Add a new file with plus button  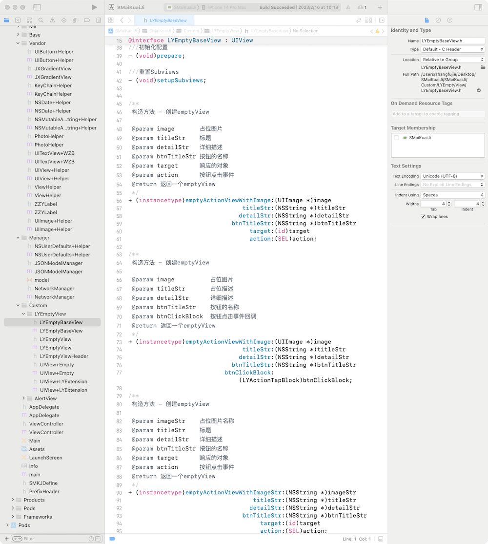[x=6, y=539]
